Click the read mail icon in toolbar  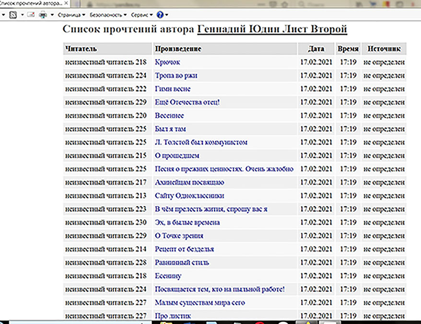(31, 15)
